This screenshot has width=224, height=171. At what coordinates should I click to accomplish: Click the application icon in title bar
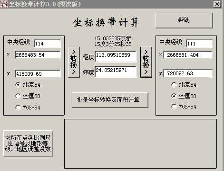pyautogui.click(x=4, y=4)
